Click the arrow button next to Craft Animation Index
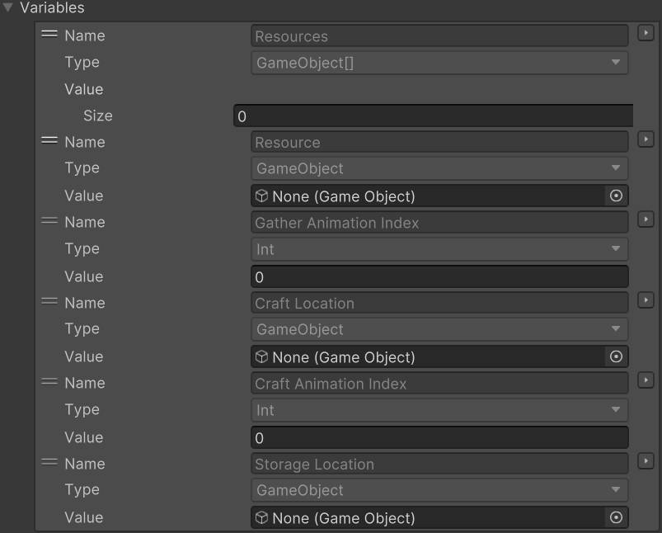 pyautogui.click(x=646, y=381)
